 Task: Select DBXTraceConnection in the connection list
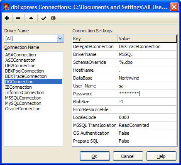click(33, 76)
